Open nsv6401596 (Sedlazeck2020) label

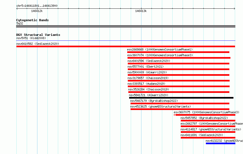[149, 61]
